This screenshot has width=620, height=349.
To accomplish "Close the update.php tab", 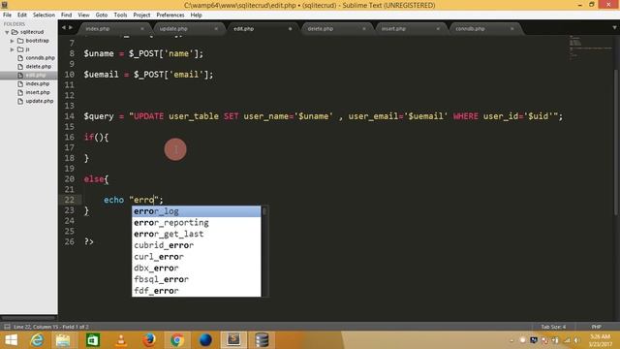I will pos(216,28).
